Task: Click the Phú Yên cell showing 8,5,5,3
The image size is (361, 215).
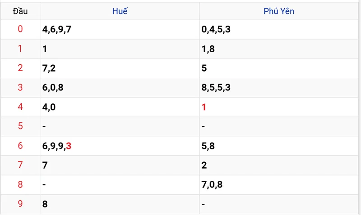Action: (x=216, y=88)
